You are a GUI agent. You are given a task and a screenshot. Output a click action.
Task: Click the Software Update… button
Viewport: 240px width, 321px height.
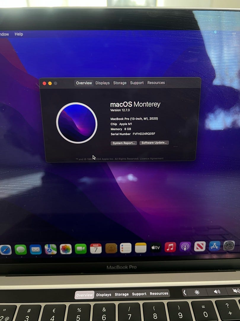(x=154, y=143)
